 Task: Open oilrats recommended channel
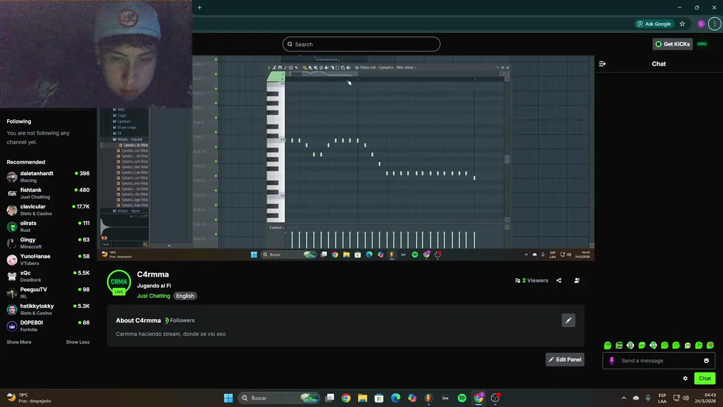[48, 226]
